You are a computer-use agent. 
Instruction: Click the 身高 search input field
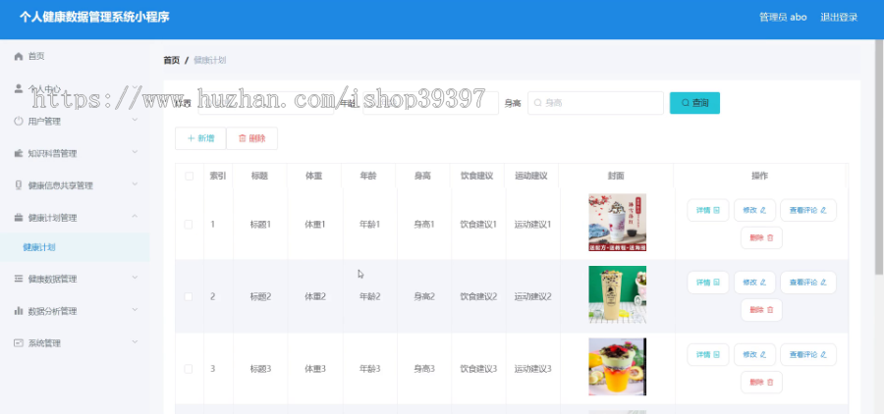coord(595,103)
